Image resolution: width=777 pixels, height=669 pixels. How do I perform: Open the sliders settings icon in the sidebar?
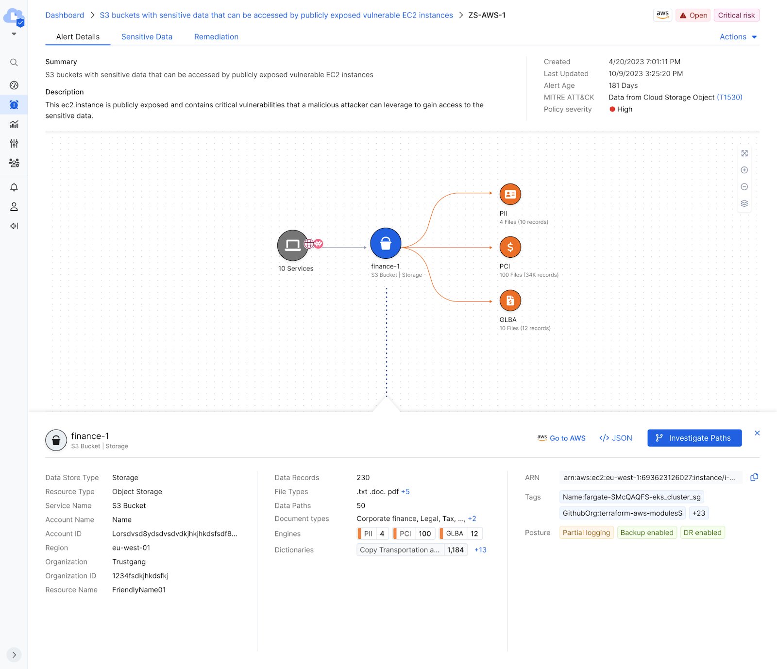pyautogui.click(x=14, y=144)
